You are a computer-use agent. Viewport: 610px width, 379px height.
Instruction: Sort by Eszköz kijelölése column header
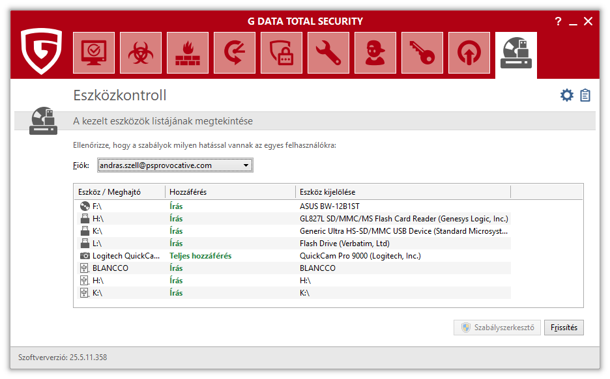pyautogui.click(x=403, y=192)
